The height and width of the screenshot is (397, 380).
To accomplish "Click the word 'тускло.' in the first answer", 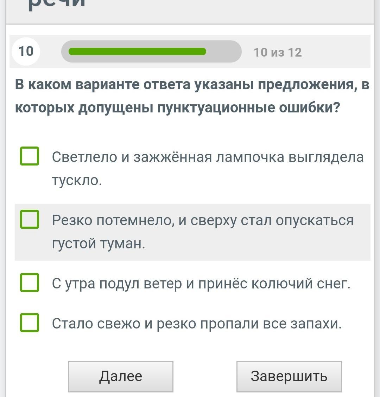I will 77,180.
